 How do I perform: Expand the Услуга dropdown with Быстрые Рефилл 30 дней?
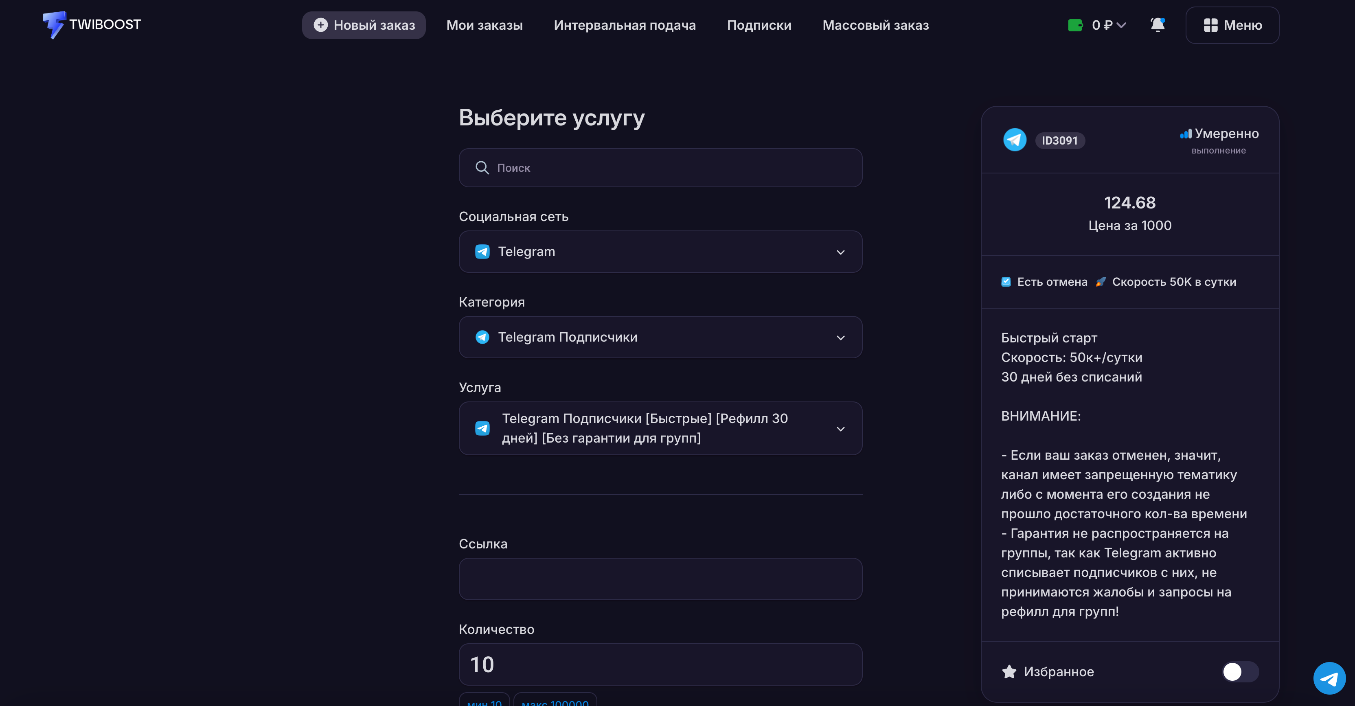(660, 428)
